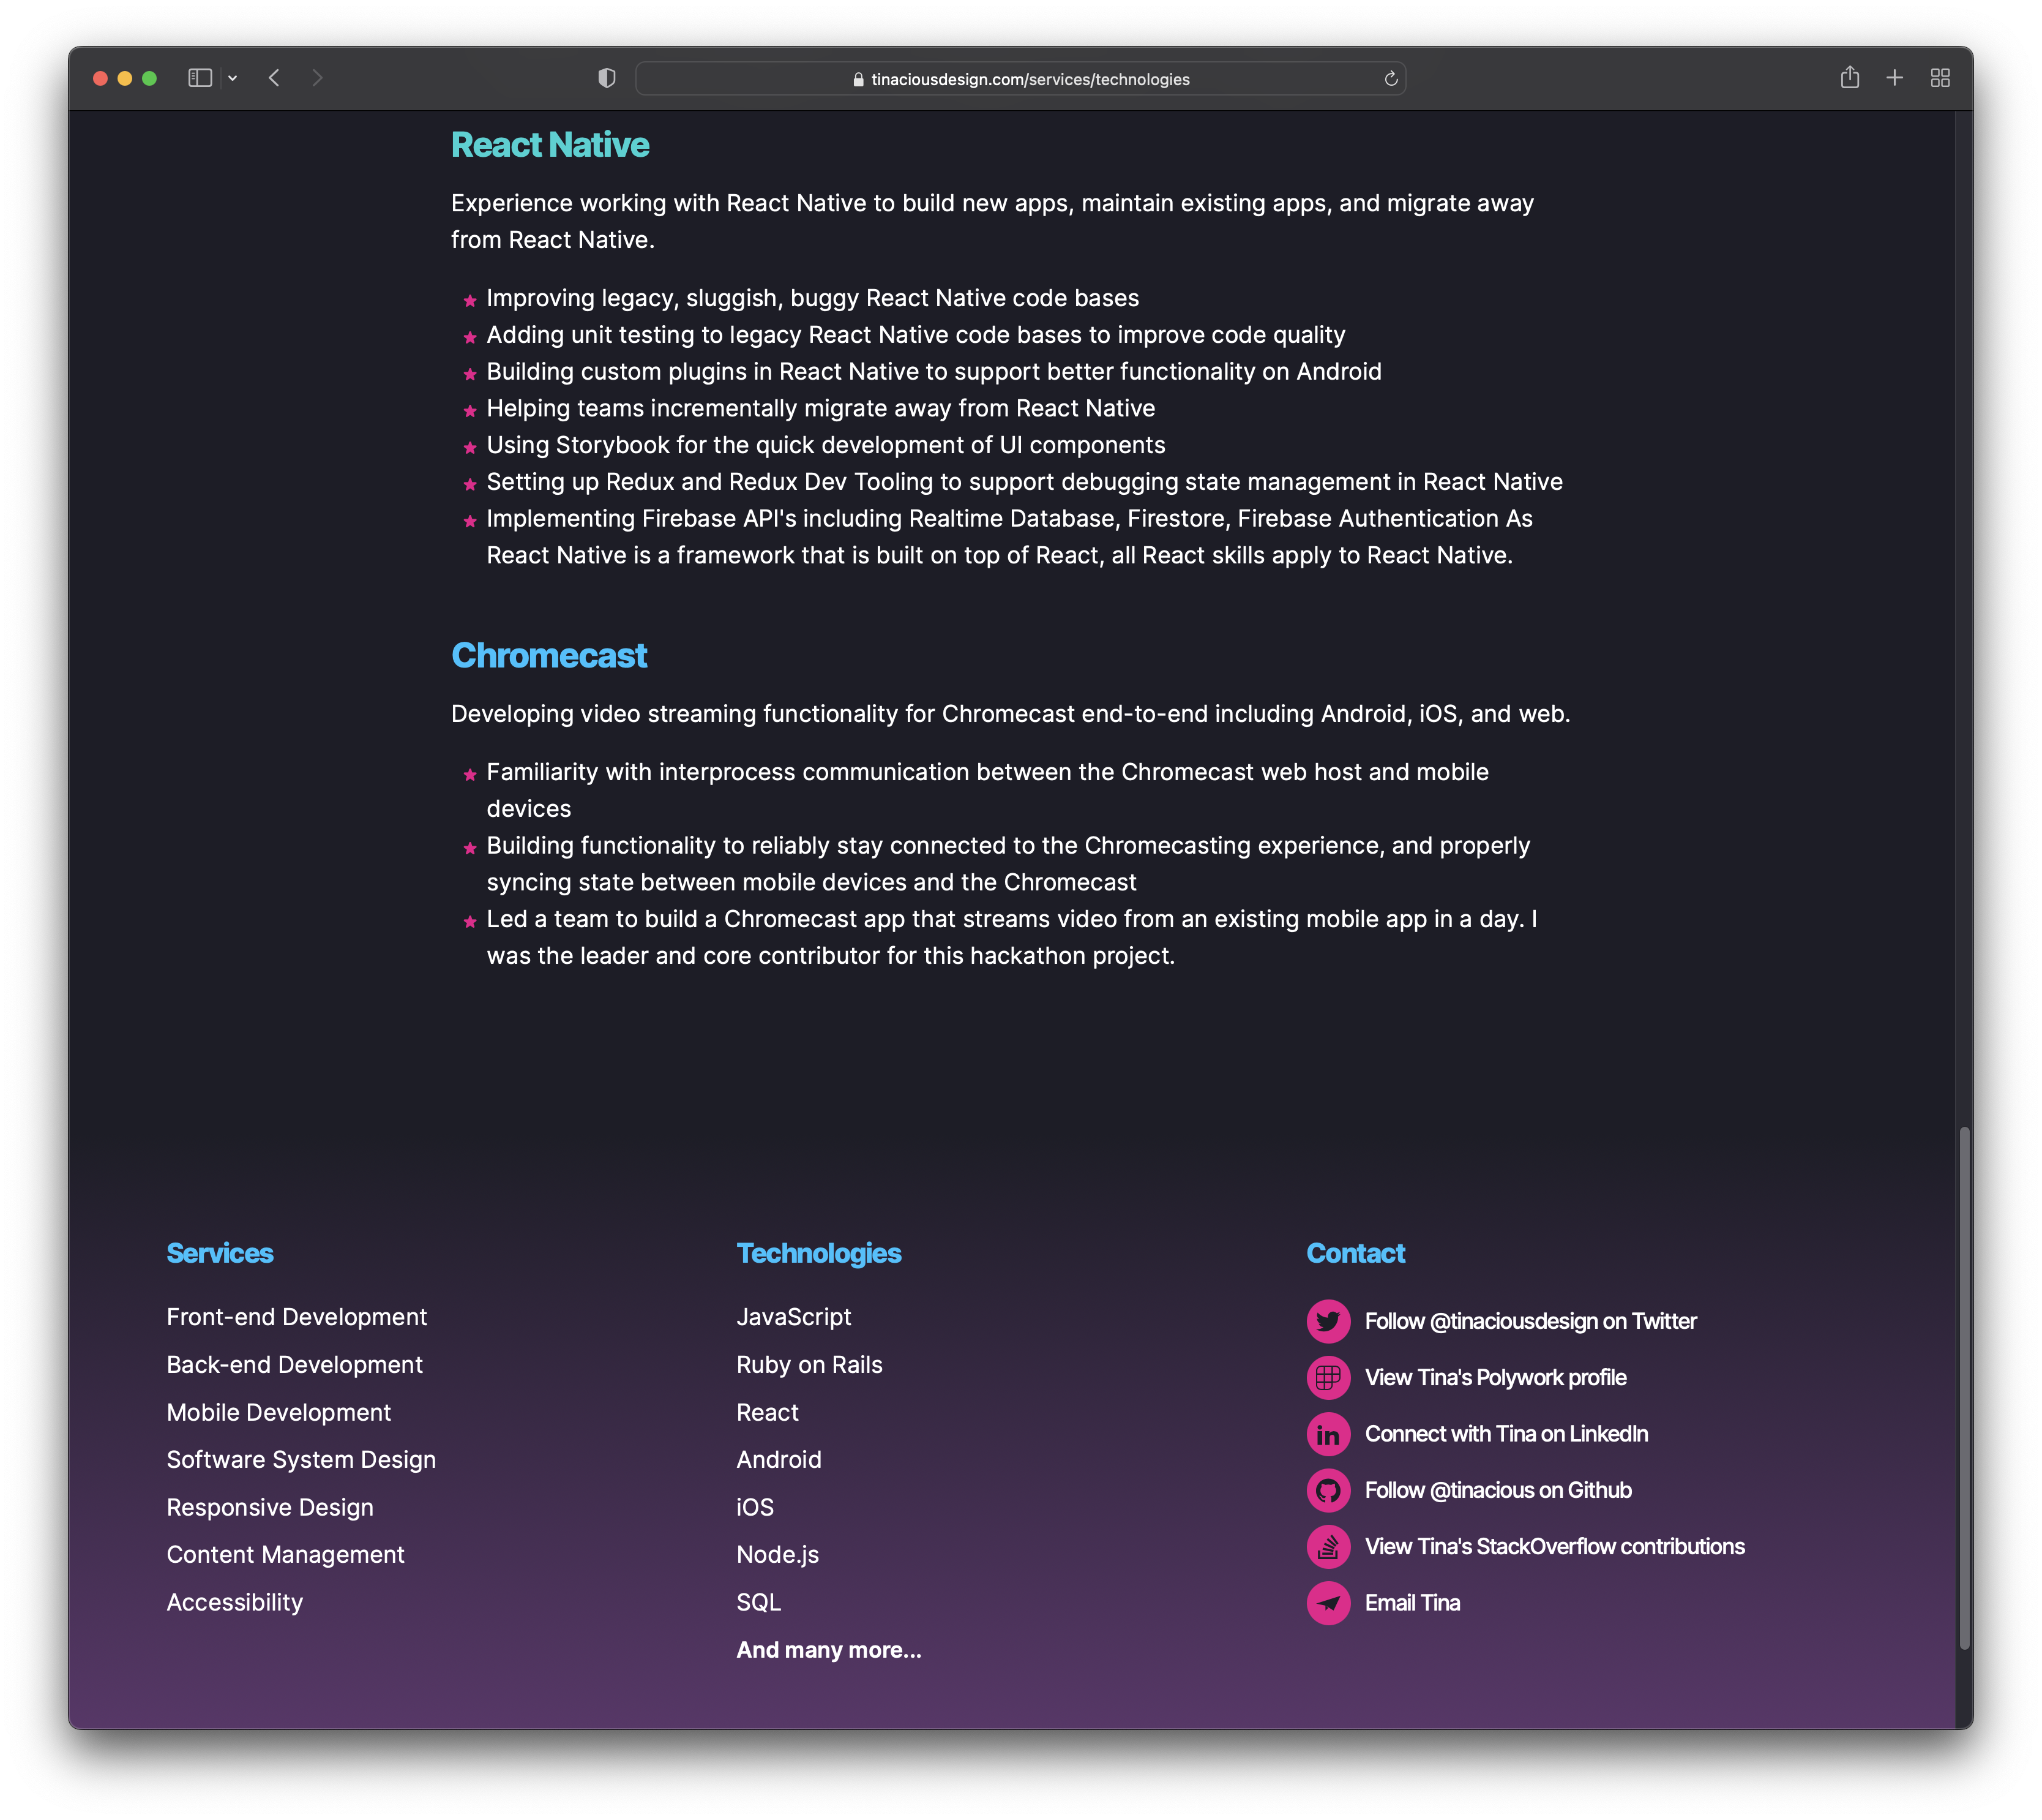This screenshot has width=2042, height=1820.
Task: Open Software System Design link
Action: point(301,1460)
